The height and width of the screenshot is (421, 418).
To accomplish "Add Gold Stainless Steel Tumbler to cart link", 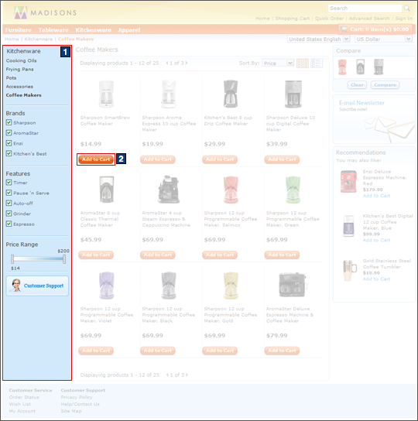I will pos(376,279).
